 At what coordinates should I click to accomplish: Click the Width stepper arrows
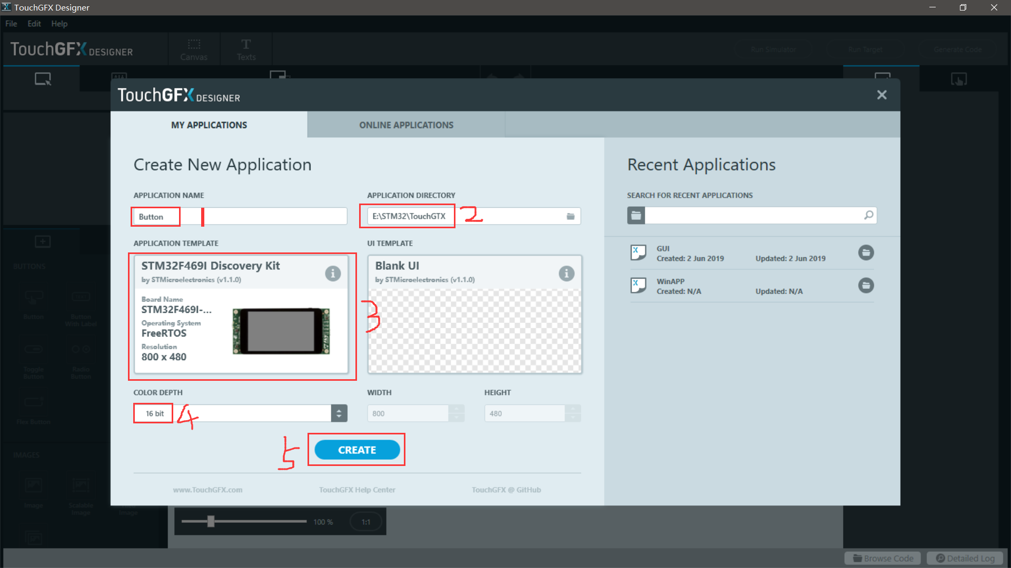[457, 413]
